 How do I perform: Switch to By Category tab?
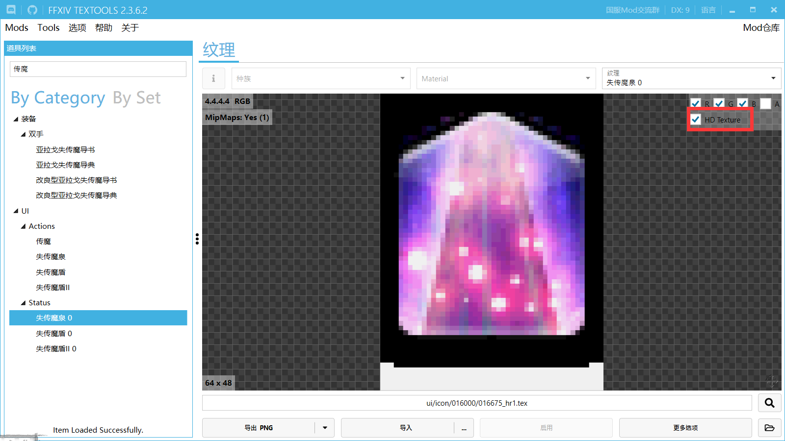click(x=58, y=98)
